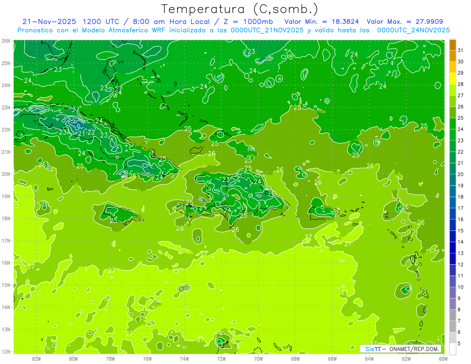The height and width of the screenshot is (364, 471).
Task: Click the legend value label '10'
Action: click(461, 287)
